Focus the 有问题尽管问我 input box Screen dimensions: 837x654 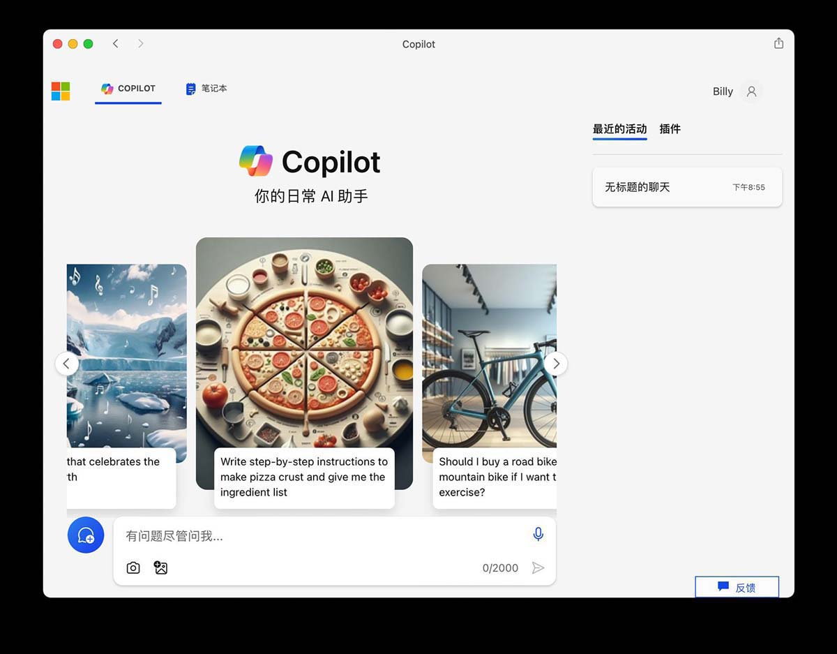(321, 536)
